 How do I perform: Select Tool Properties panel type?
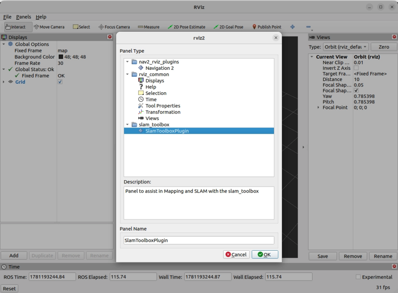click(162, 106)
